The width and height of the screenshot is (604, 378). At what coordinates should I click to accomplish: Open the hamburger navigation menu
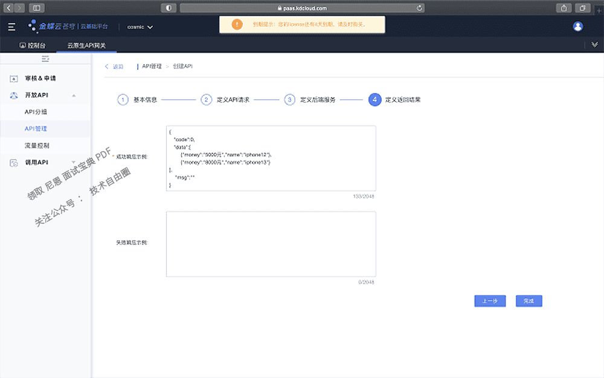click(x=11, y=26)
